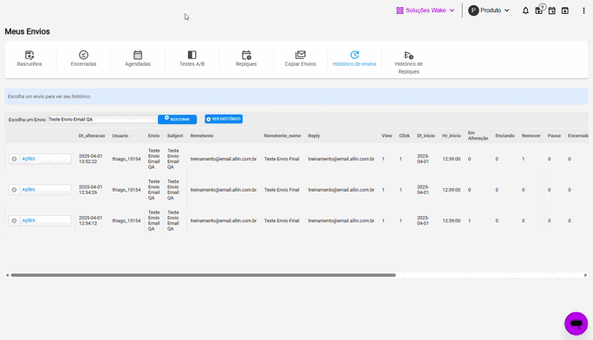The image size is (593, 340).
Task: Open the purple chat bubble widget
Action: tap(576, 324)
